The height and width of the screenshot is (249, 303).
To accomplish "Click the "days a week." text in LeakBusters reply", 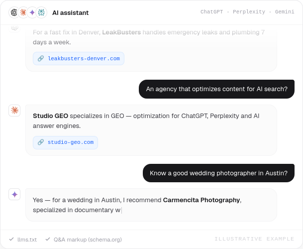I will [52, 42].
